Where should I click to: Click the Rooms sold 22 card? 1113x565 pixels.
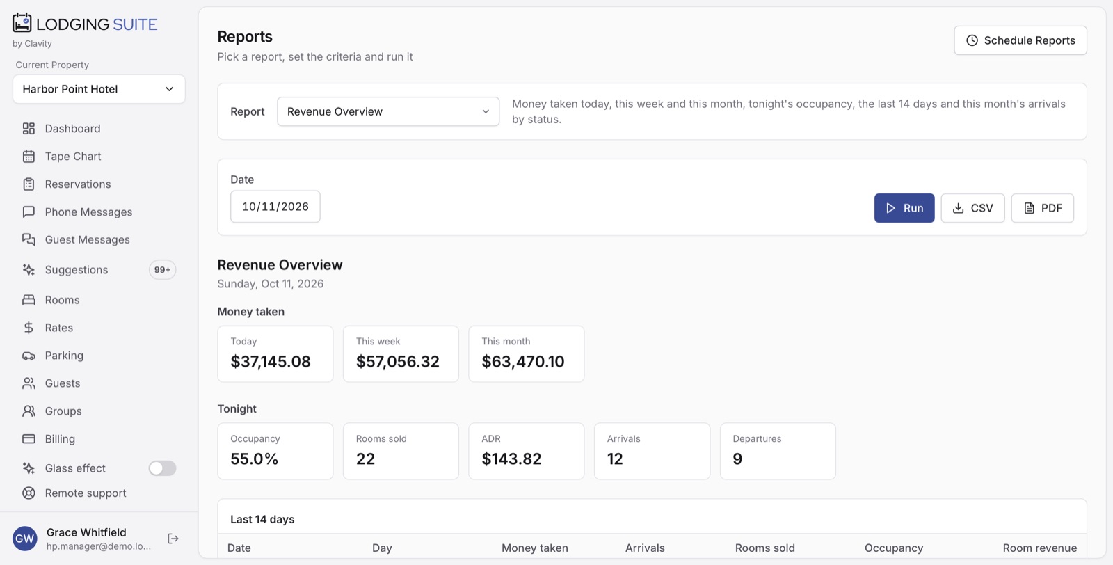(x=401, y=451)
